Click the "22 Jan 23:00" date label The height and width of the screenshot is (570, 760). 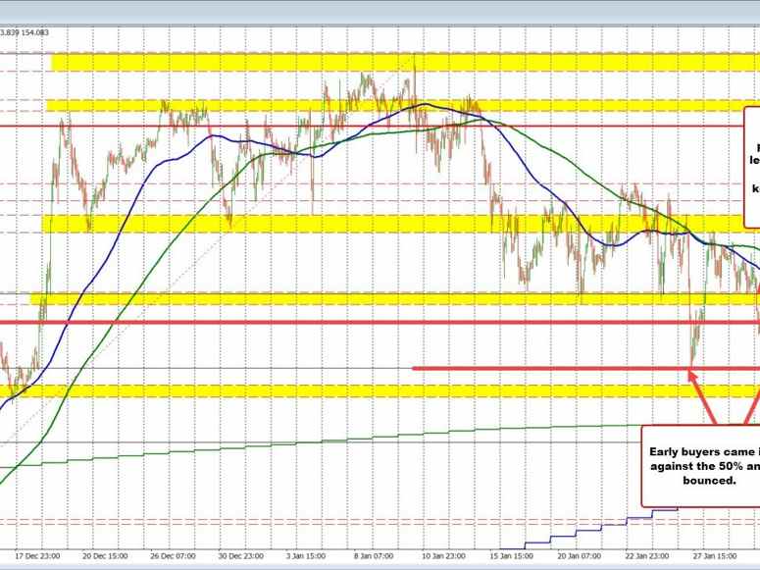click(647, 555)
